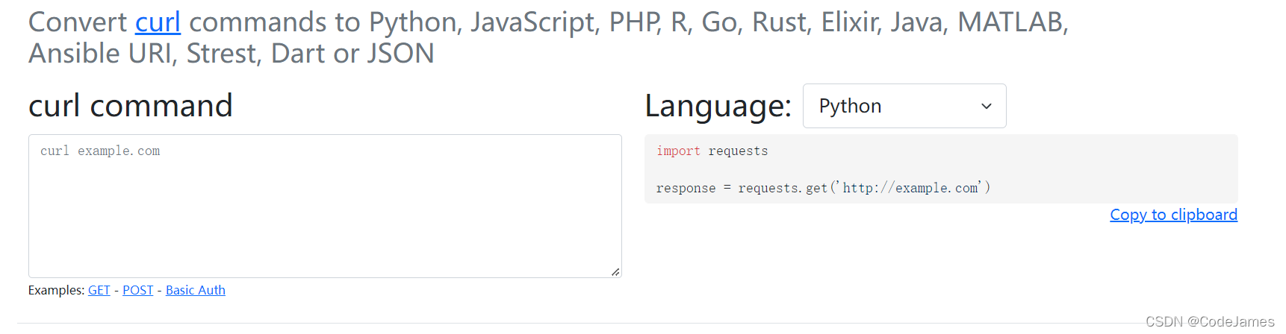Click the CSDN @CodeJames watermark

click(1209, 321)
